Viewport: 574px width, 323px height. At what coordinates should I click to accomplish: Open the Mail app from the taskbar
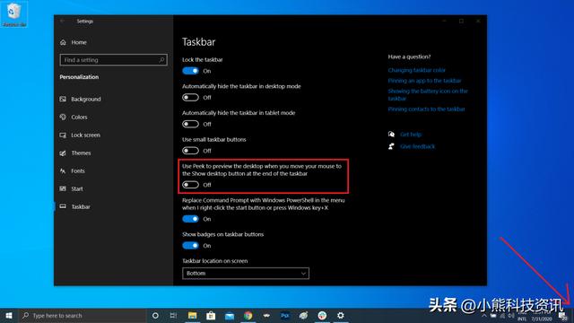[x=230, y=315]
